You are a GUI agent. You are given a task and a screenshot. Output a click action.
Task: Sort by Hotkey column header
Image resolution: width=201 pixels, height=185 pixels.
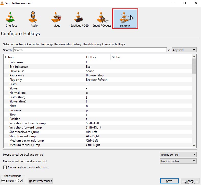click(98, 57)
